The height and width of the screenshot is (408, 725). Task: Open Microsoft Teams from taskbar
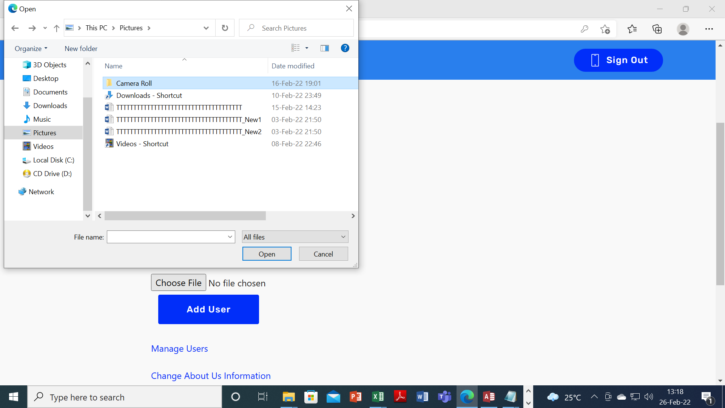coord(444,397)
